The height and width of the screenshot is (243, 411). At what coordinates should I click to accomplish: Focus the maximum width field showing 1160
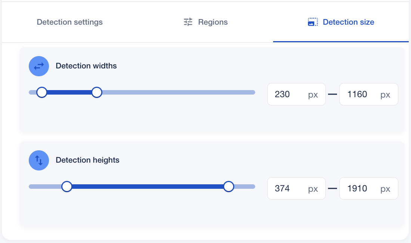360,94
